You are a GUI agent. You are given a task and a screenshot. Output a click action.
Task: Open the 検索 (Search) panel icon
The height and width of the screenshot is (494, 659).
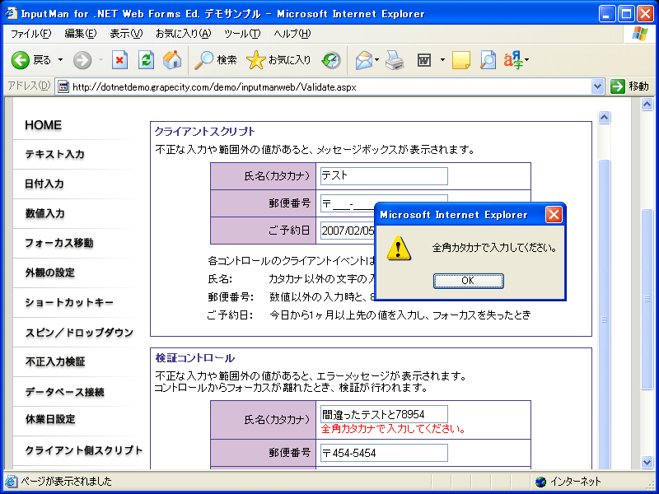click(214, 59)
